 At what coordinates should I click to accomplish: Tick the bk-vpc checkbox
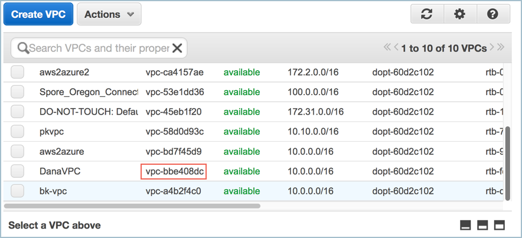(x=18, y=191)
